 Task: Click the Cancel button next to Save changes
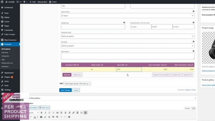pos(76,90)
